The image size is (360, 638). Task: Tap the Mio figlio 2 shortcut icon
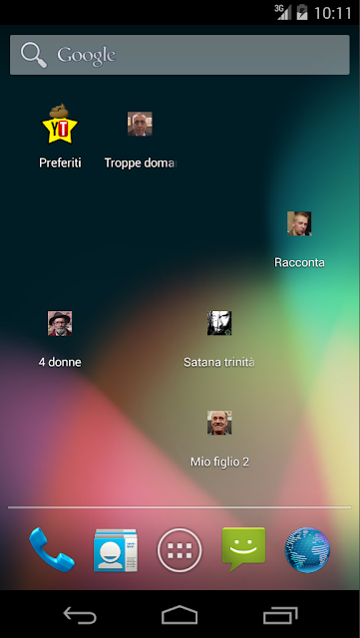click(219, 423)
